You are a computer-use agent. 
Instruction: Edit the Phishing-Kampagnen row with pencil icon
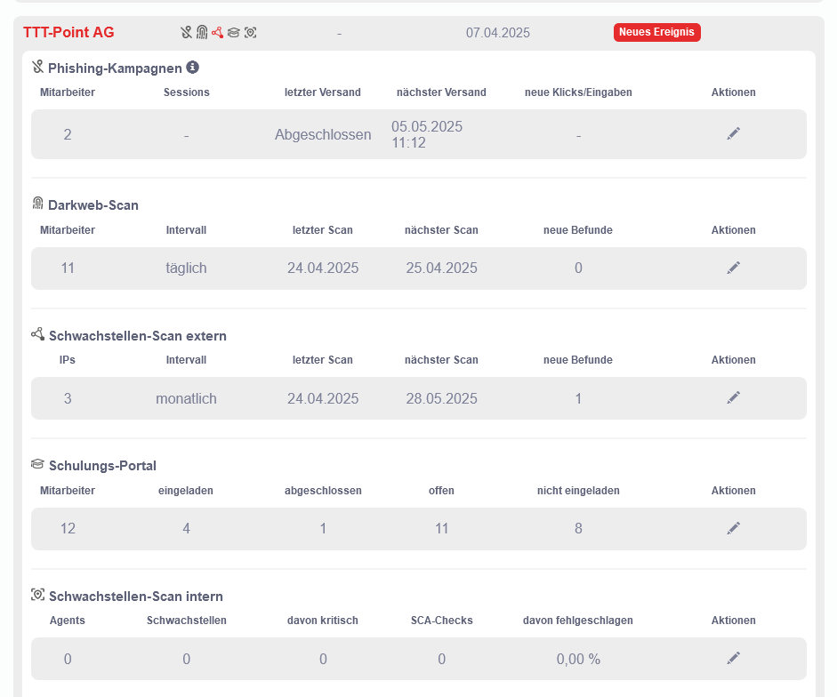coord(733,133)
